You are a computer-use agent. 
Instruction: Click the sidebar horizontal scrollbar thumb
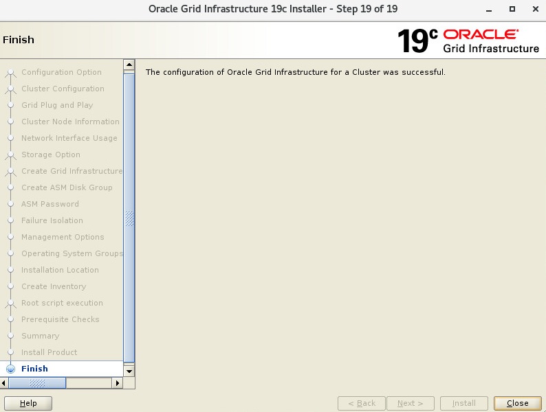point(37,383)
